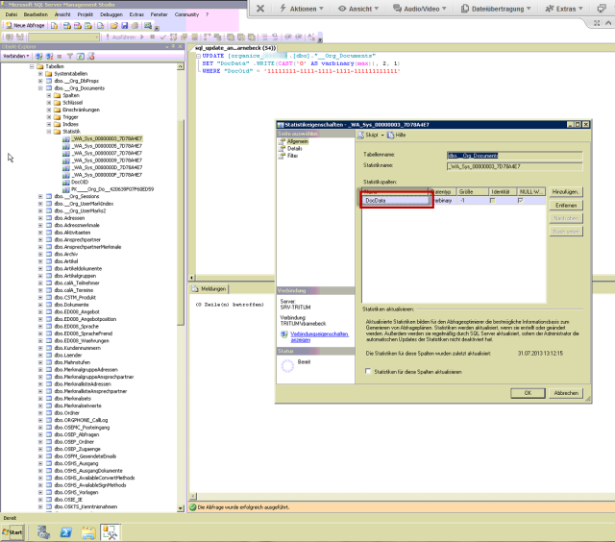
Task: Click the Hinzufügen button
Action: coord(566,192)
